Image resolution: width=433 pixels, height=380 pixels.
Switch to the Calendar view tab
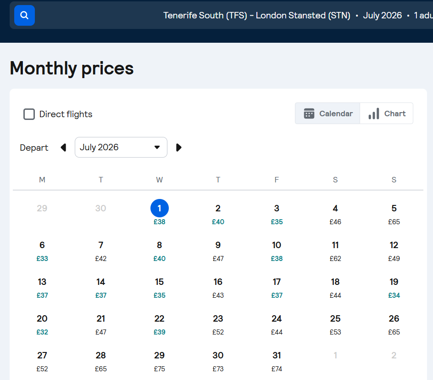[328, 113]
